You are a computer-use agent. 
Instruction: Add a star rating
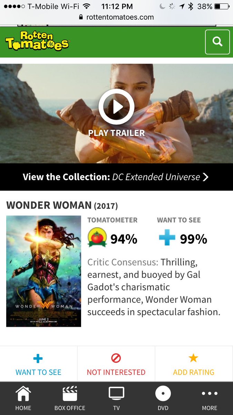tap(194, 364)
